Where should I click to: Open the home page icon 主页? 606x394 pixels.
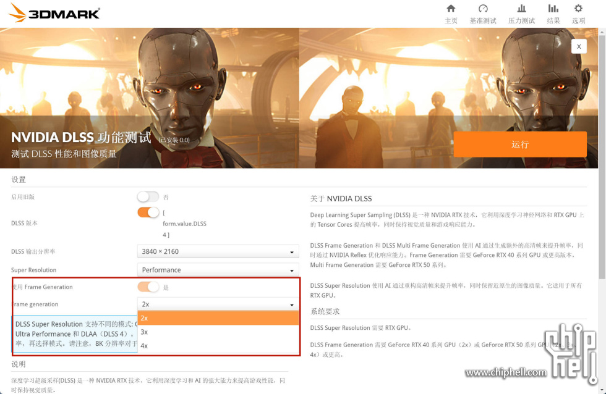pyautogui.click(x=451, y=14)
